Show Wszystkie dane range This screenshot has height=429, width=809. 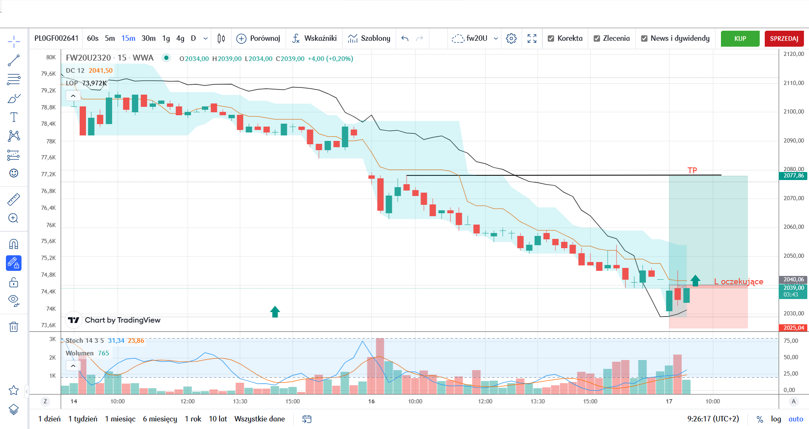[260, 419]
